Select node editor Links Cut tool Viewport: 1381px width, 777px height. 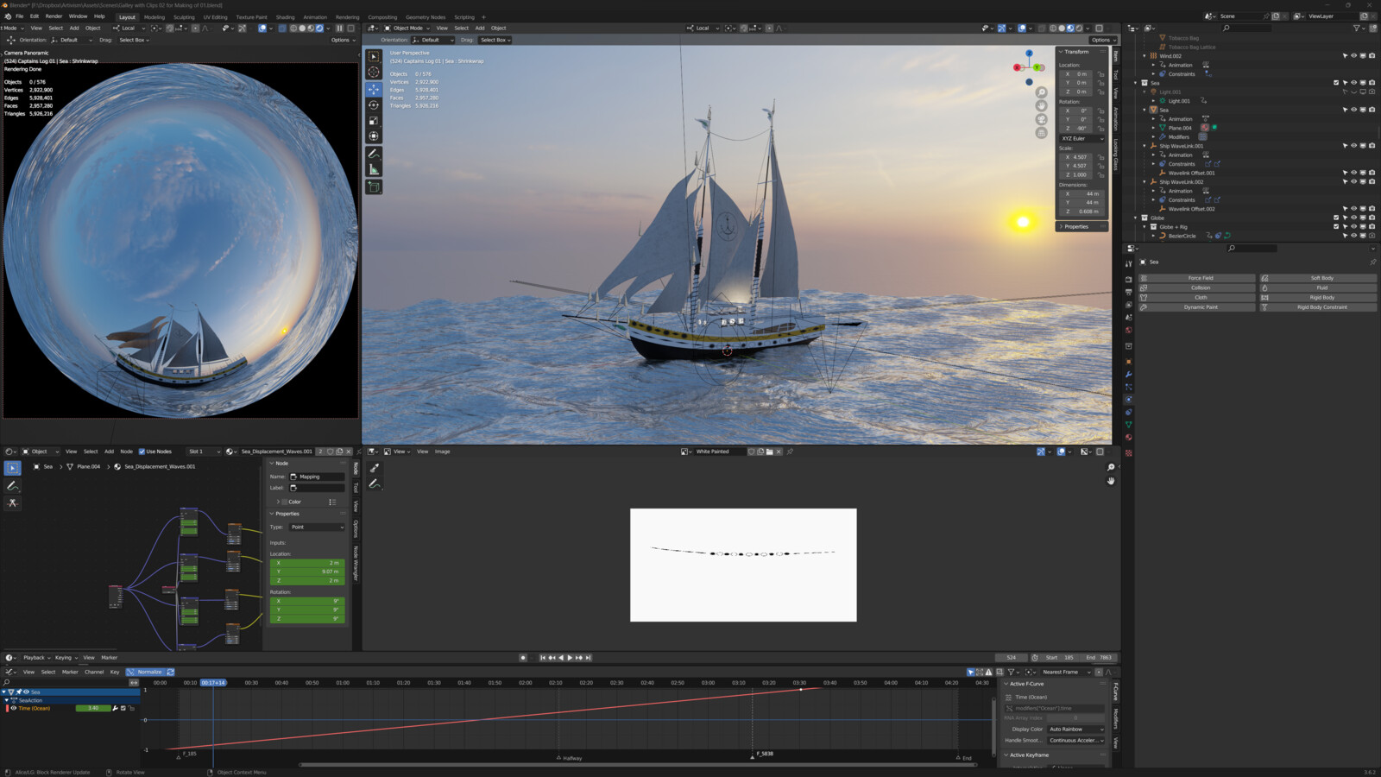tap(13, 502)
